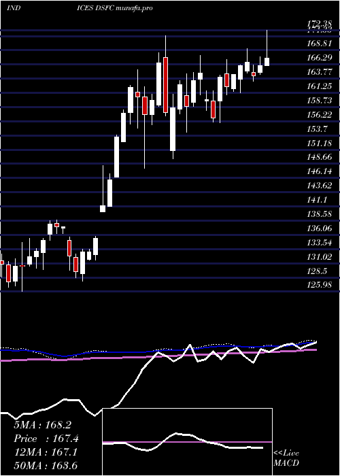Click the IND title text
Viewport: 340px width, 476px height.
[14, 8]
